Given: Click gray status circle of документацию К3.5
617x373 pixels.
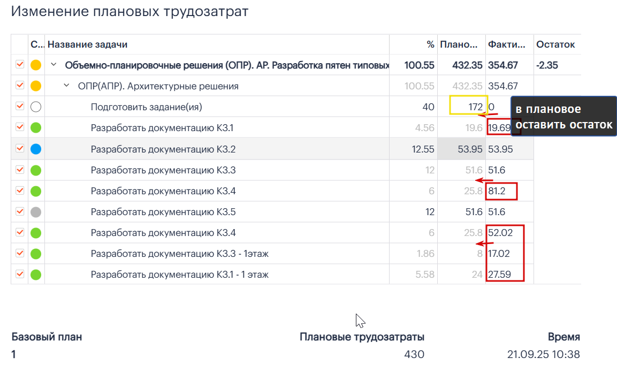Looking at the screenshot, I should 36,212.
